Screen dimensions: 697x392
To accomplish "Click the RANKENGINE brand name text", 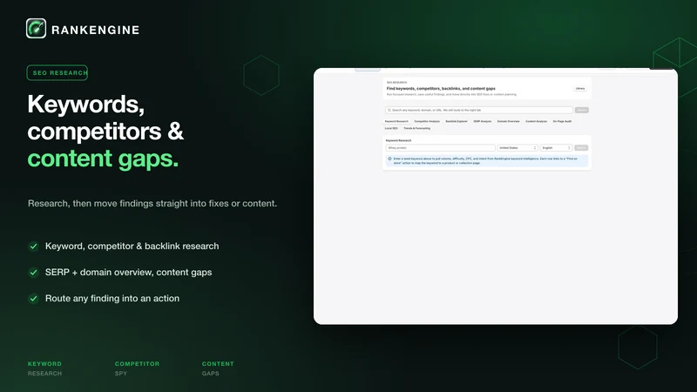I will pos(96,30).
